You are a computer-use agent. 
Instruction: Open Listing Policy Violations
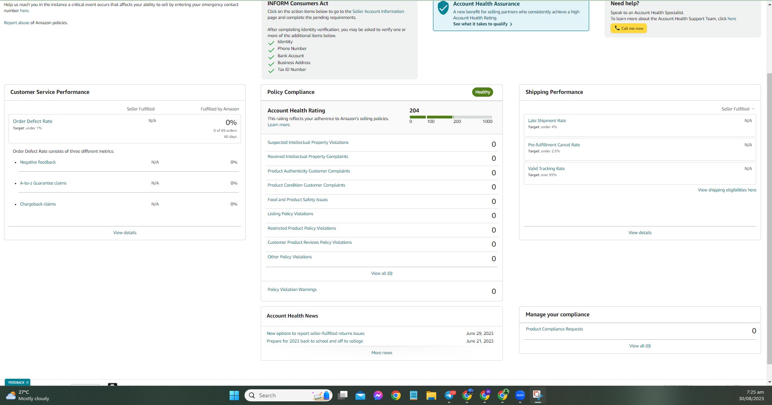pyautogui.click(x=290, y=214)
